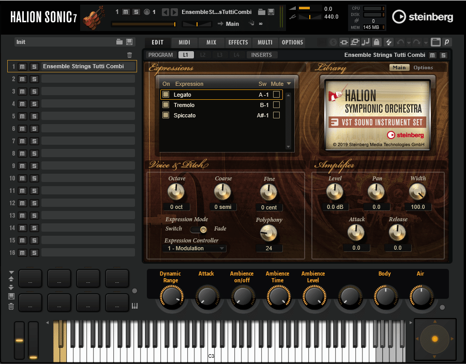Screen dimensions: 466x364
Task: Load previous program with the left arrow
Action: 165,12
